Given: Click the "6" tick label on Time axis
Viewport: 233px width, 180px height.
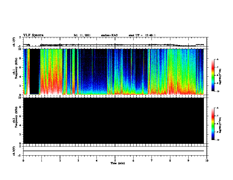Looking at the screenshot, I should click(x=134, y=161).
